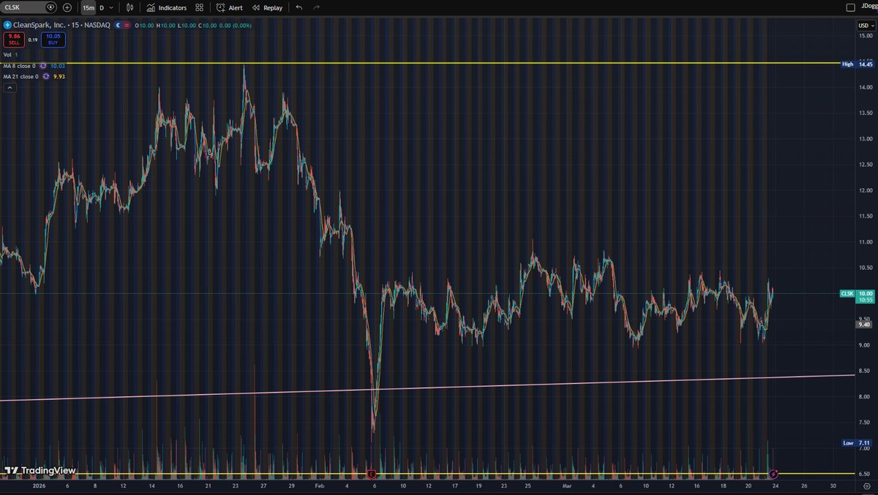The height and width of the screenshot is (495, 878).
Task: Select the D interval
Action: click(x=101, y=7)
